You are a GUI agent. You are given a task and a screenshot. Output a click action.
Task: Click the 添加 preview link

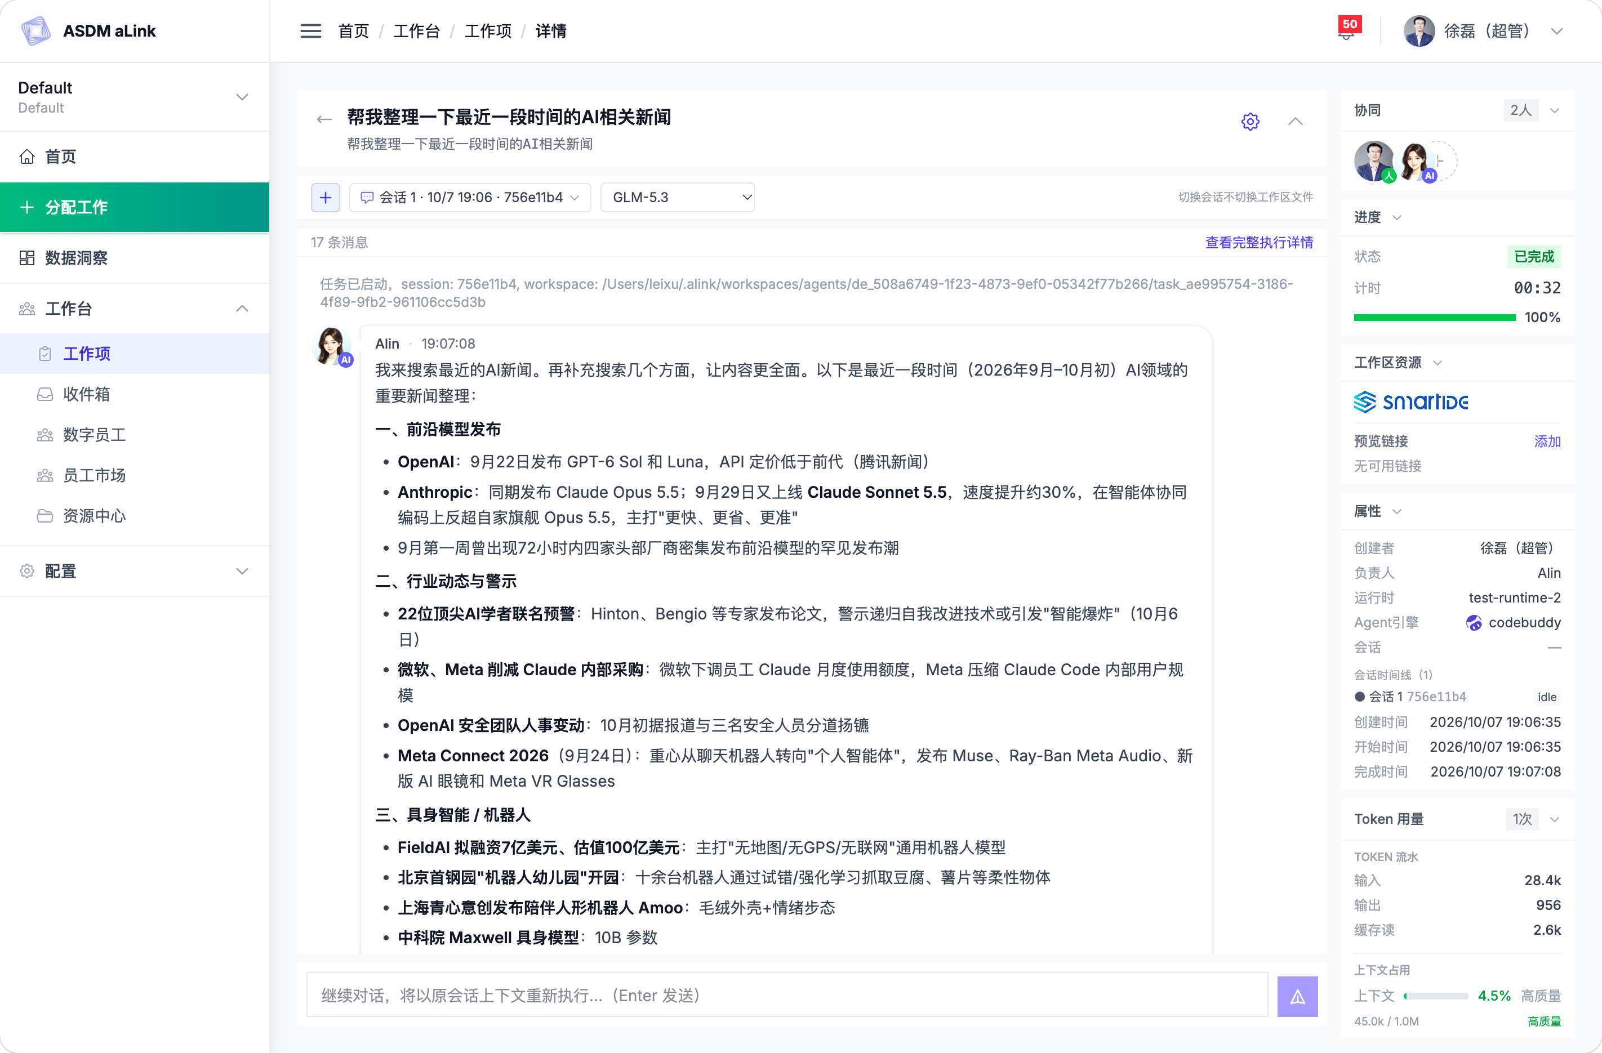[x=1547, y=441]
